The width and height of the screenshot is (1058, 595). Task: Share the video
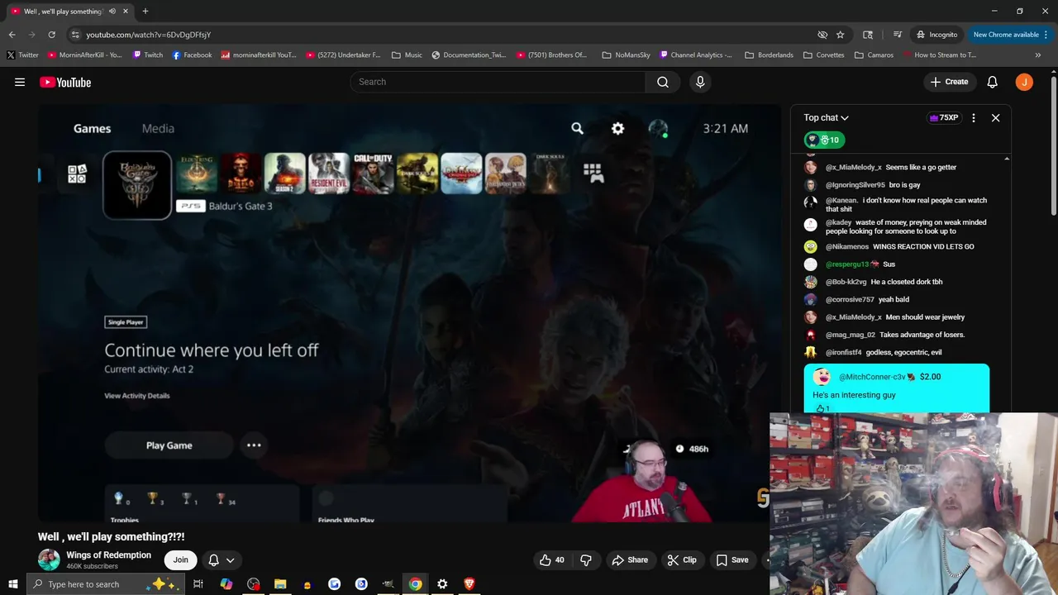[x=630, y=559]
